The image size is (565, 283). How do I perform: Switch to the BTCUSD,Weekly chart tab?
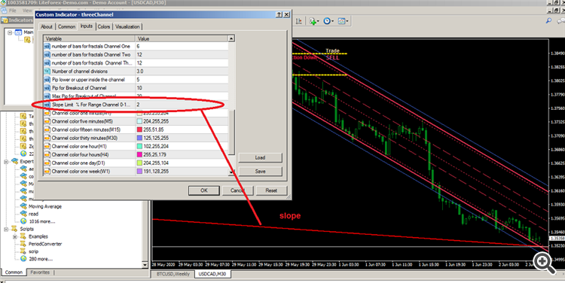(173, 274)
